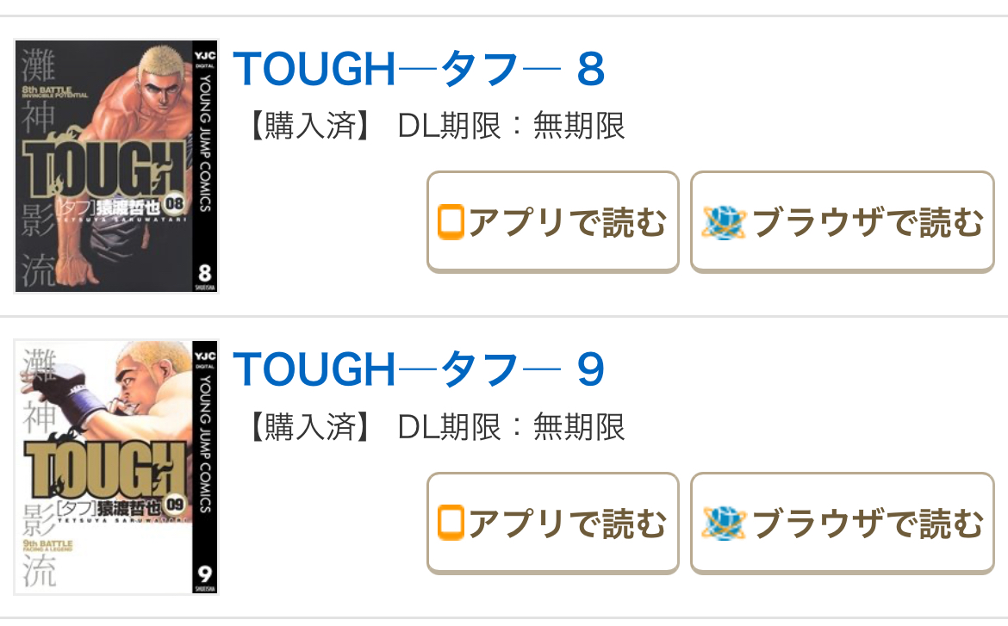Click the 【購入済】 label under volume 8

308,127
